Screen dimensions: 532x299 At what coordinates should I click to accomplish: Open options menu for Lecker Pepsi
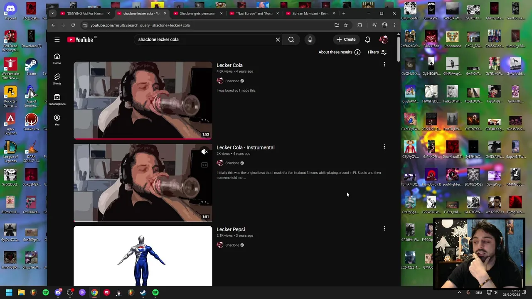pos(384,228)
